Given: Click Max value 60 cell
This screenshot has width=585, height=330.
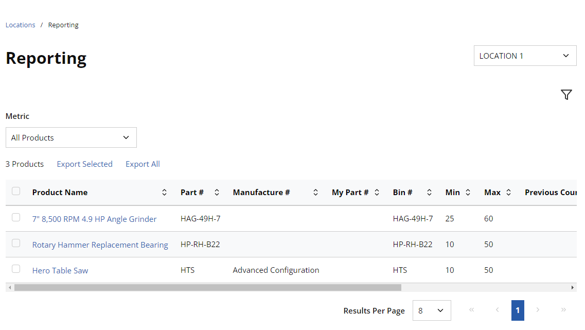Looking at the screenshot, I should point(489,219).
